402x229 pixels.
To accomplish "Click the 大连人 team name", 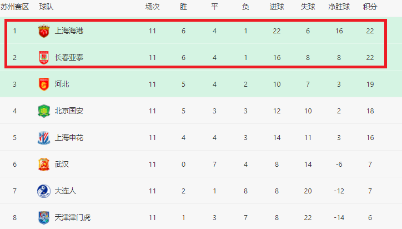I will coord(66,191).
